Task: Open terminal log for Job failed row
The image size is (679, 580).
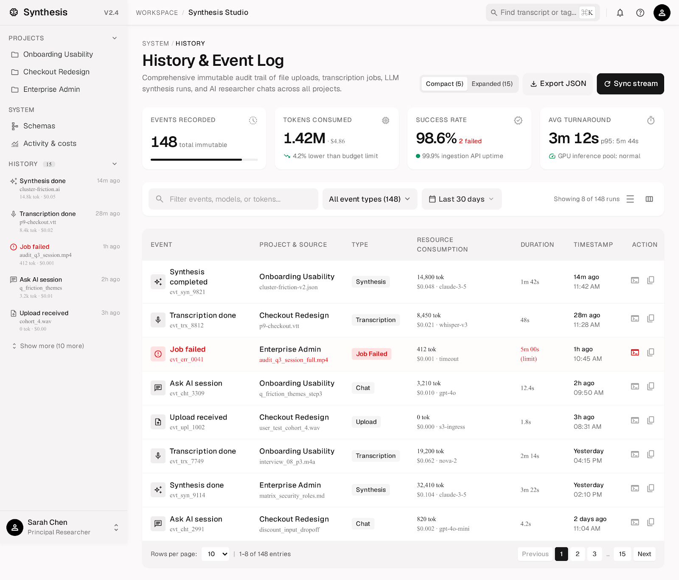Action: point(635,352)
